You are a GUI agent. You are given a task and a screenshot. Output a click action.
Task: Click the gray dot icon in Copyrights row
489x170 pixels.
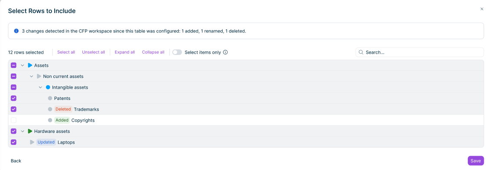coord(50,120)
